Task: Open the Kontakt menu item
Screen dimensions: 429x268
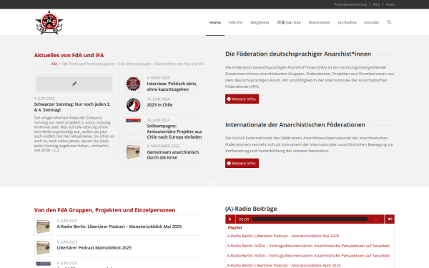Action: [x=372, y=22]
